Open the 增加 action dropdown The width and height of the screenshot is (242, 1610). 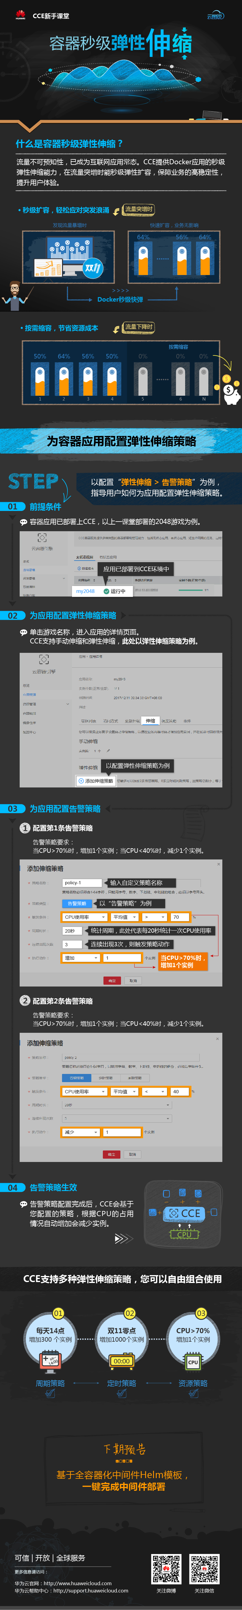click(81, 957)
